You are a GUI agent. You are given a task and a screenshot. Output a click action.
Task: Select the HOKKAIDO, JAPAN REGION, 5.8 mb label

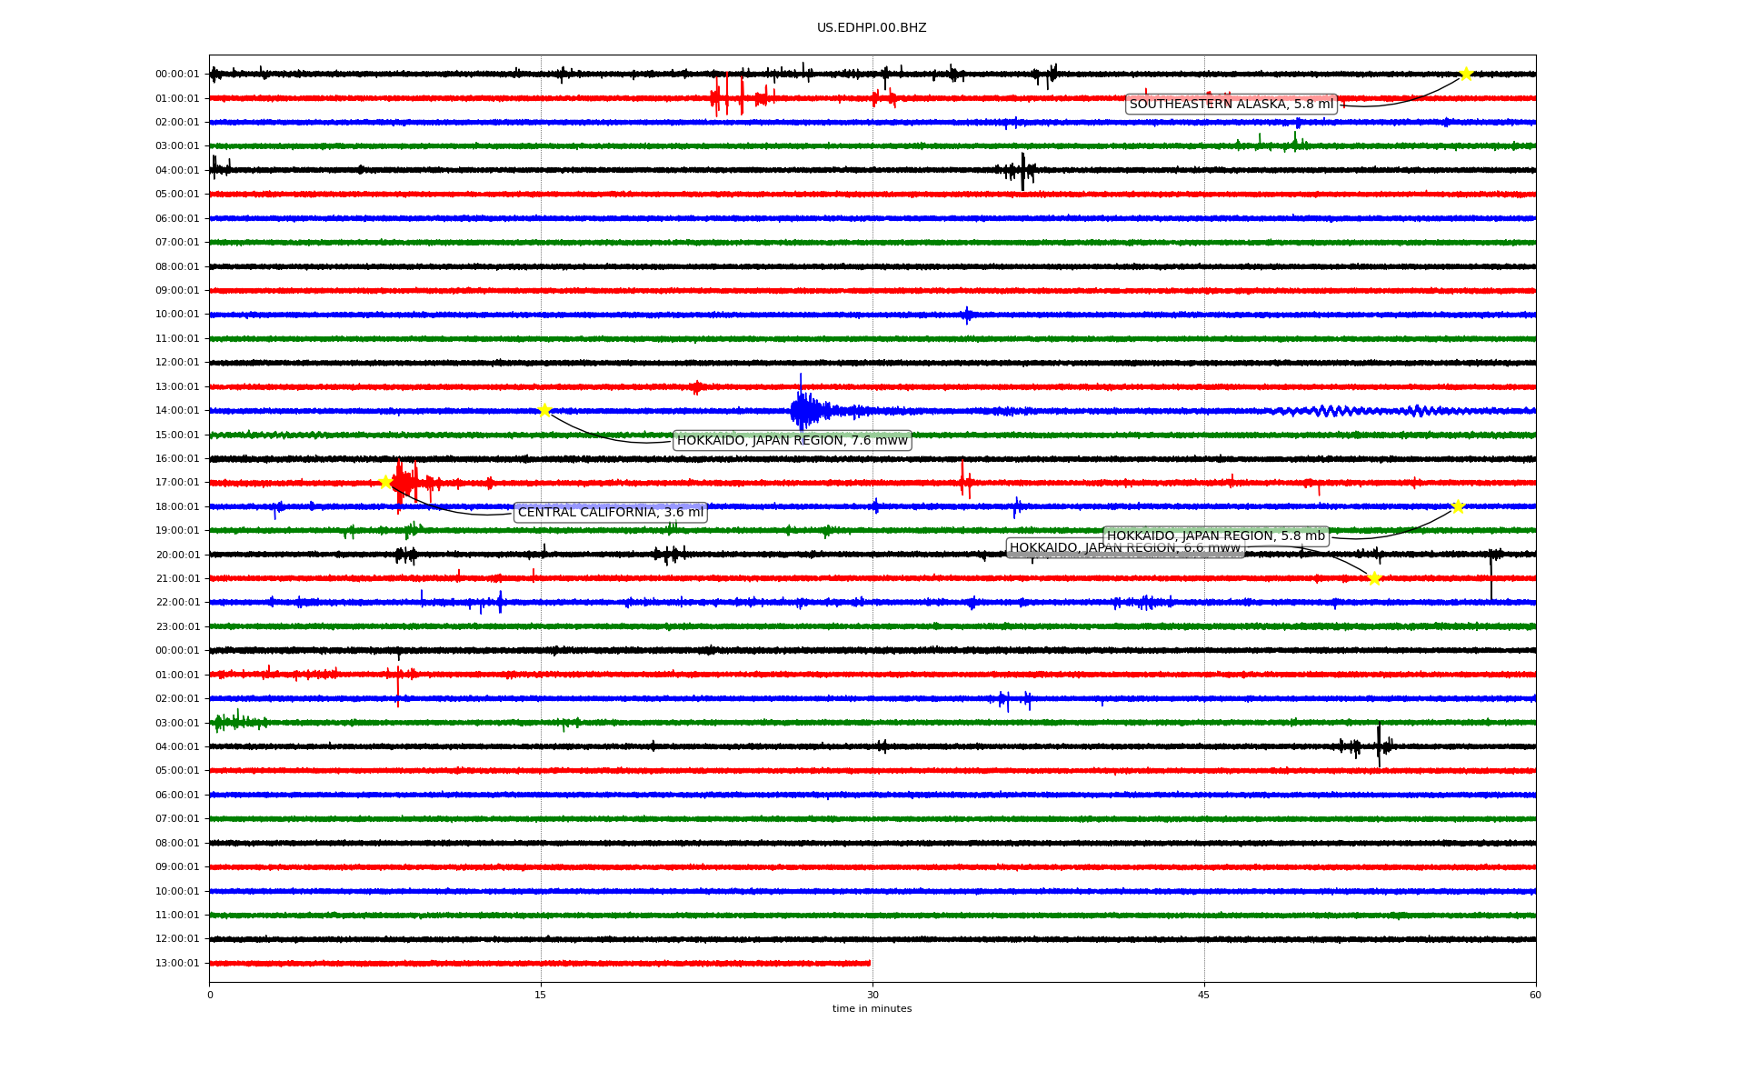click(x=1215, y=536)
